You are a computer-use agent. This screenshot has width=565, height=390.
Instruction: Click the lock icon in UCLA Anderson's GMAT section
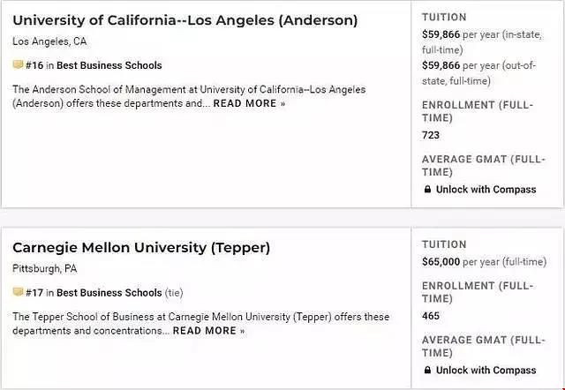[x=427, y=190]
